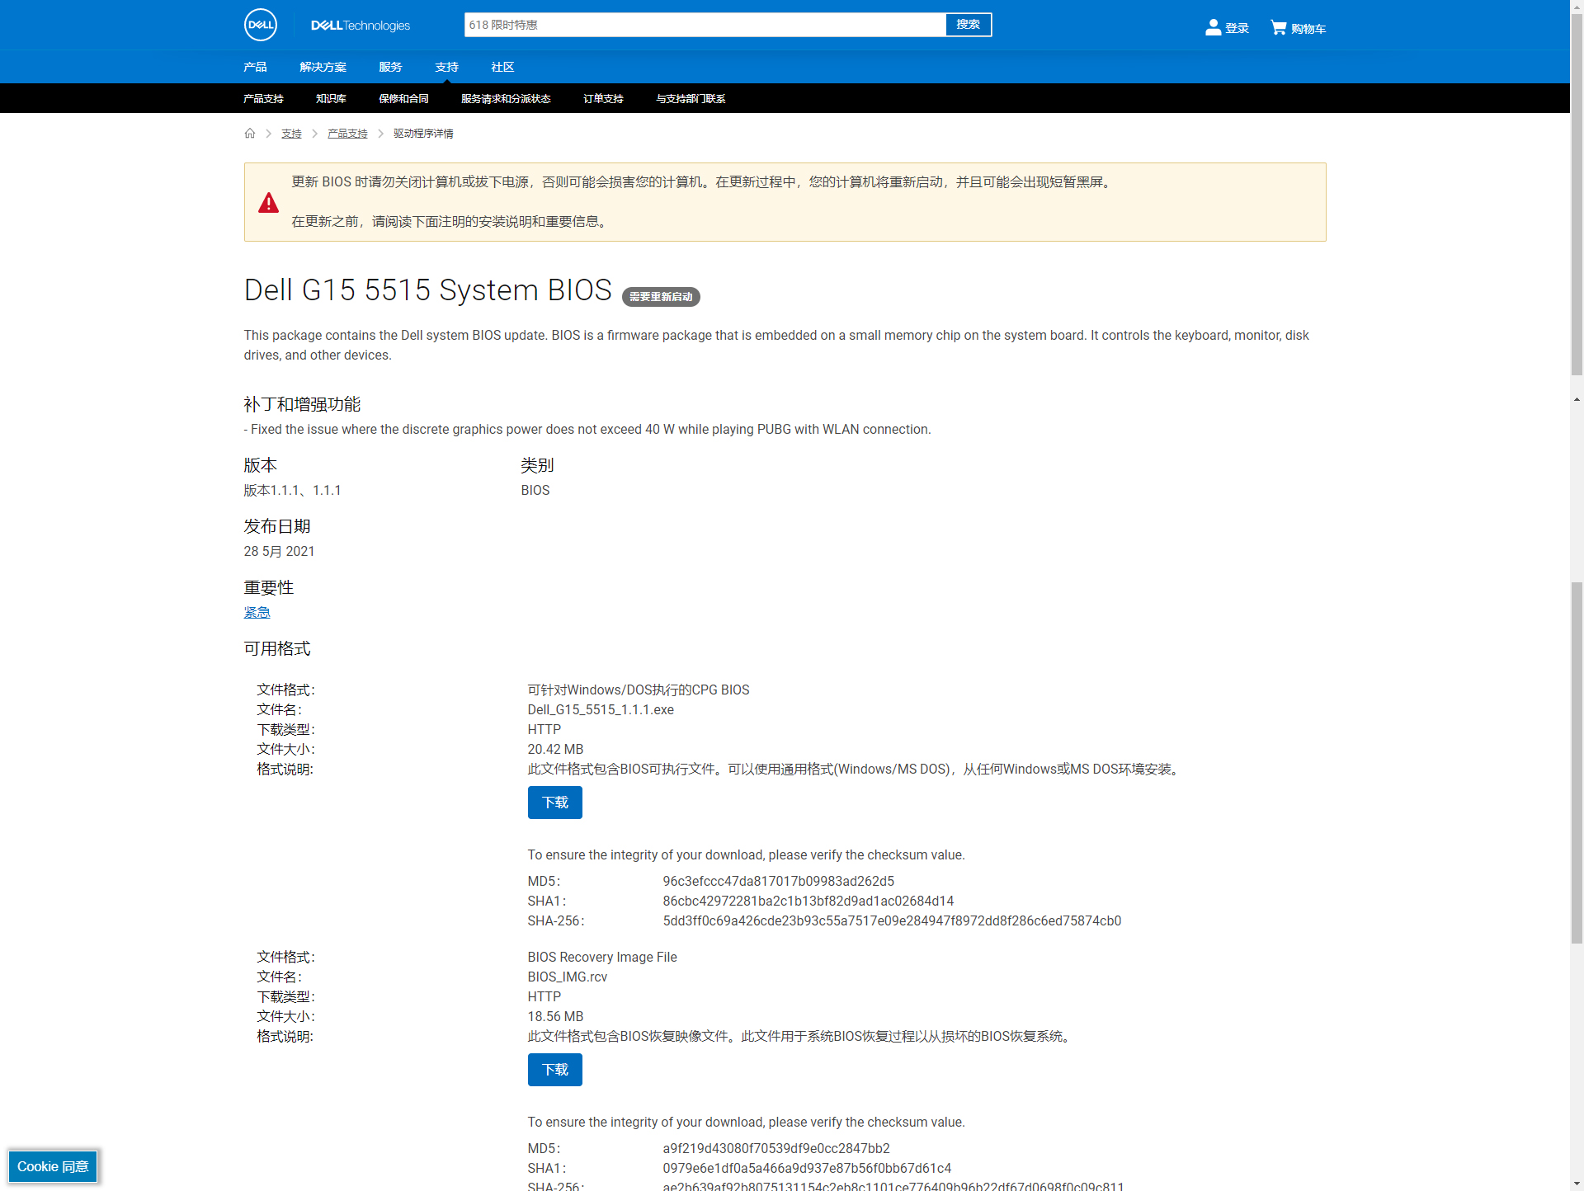
Task: Click the Dell Technologies wordmark logo
Action: (360, 26)
